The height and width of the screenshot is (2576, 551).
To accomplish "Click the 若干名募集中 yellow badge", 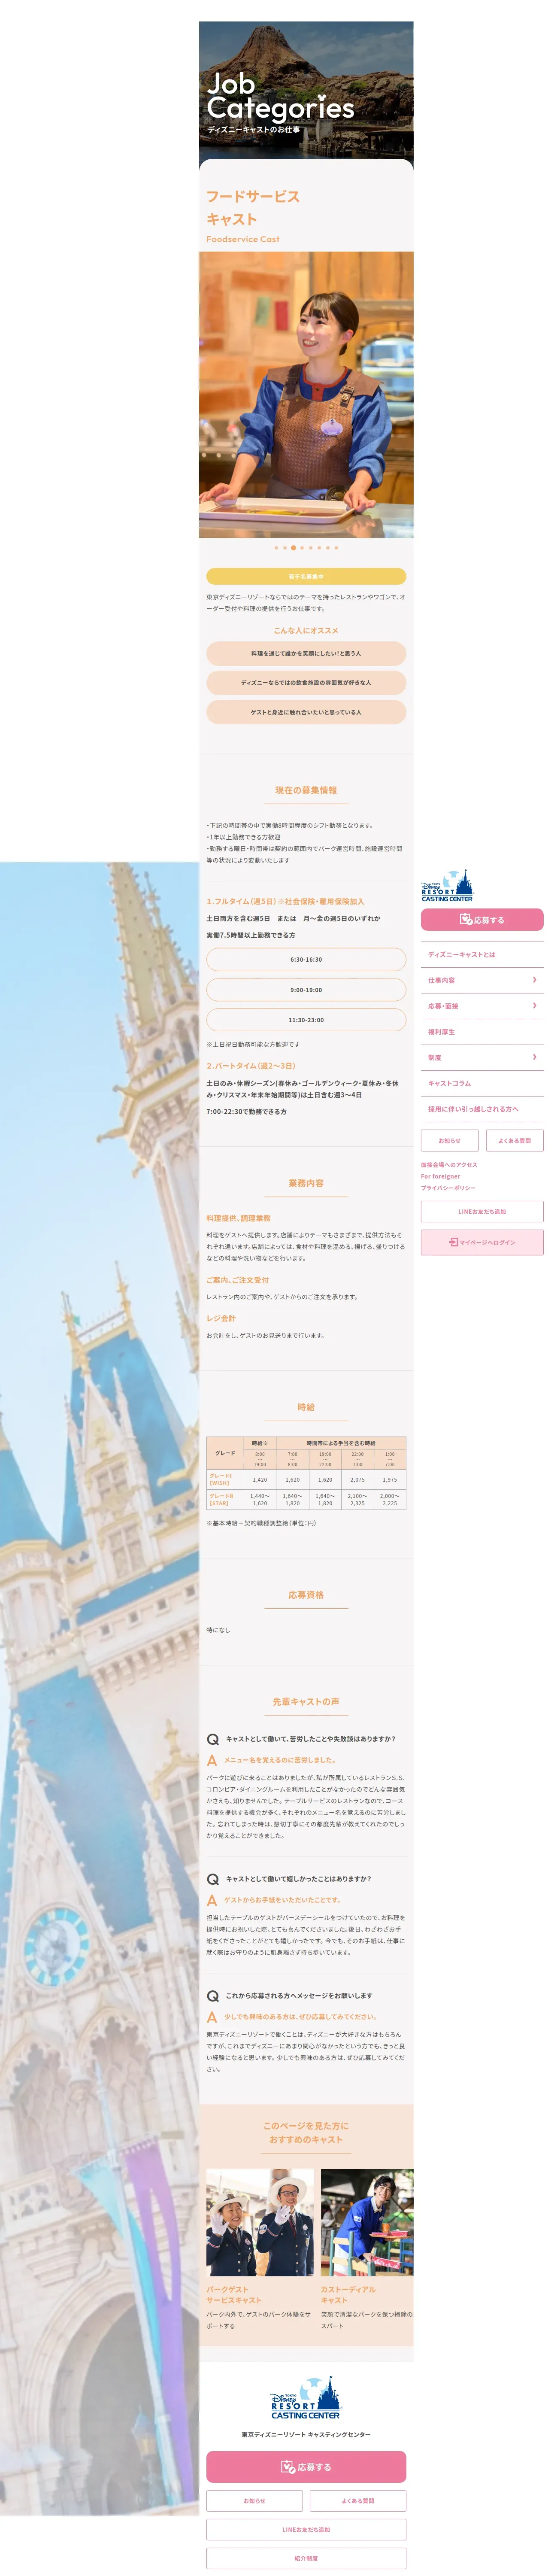I will coord(306,577).
